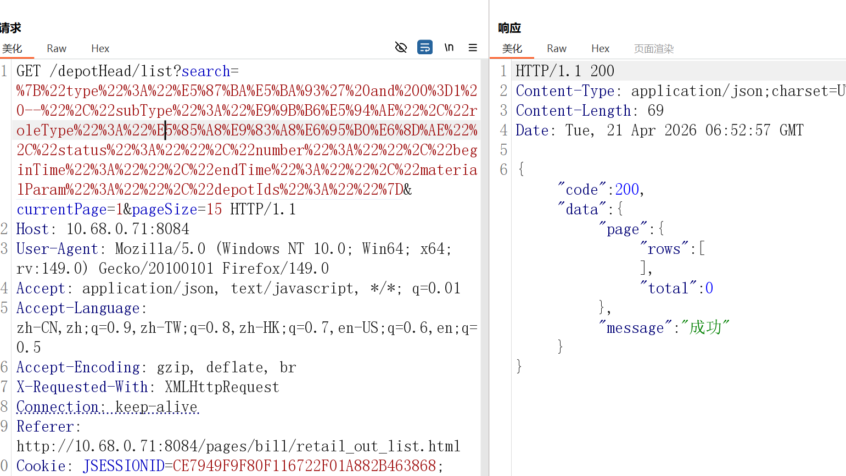The image size is (846, 476).
Task: Click the Accept-Language header name
Action: [x=78, y=308]
